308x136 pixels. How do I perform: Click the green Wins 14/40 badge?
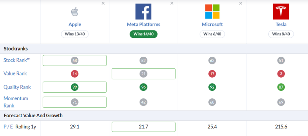[x=144, y=34]
